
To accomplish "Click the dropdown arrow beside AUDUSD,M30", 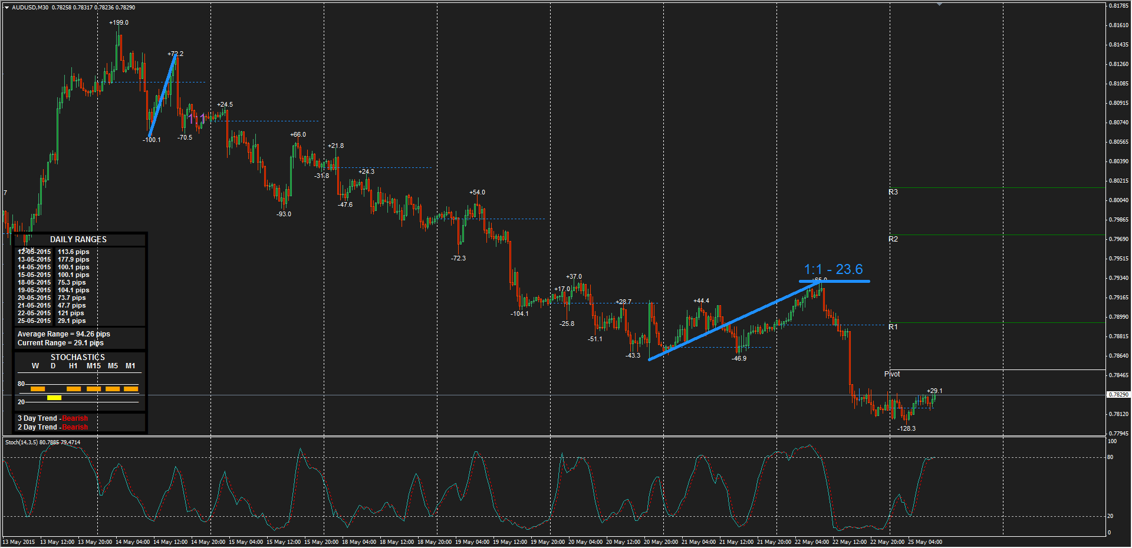I will click(x=6, y=8).
